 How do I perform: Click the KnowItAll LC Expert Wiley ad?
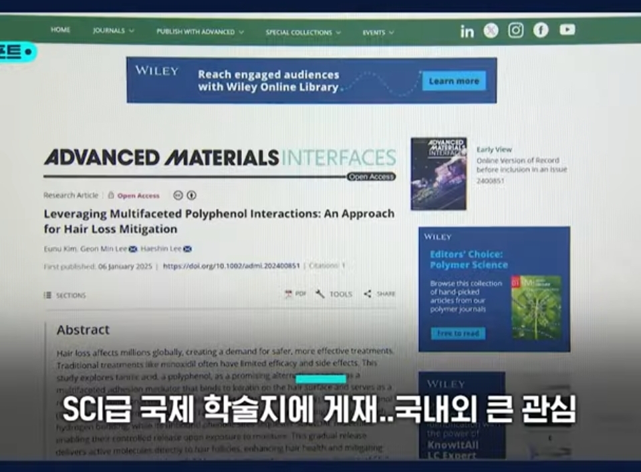(462, 416)
